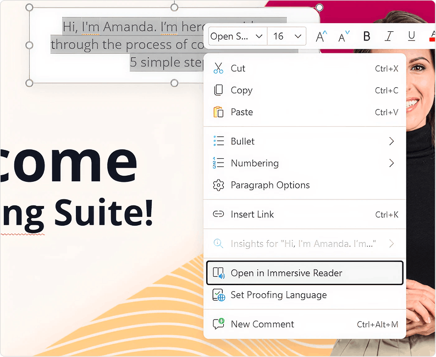Click the New Comment speech bubble icon
Image resolution: width=436 pixels, height=357 pixels.
click(219, 324)
